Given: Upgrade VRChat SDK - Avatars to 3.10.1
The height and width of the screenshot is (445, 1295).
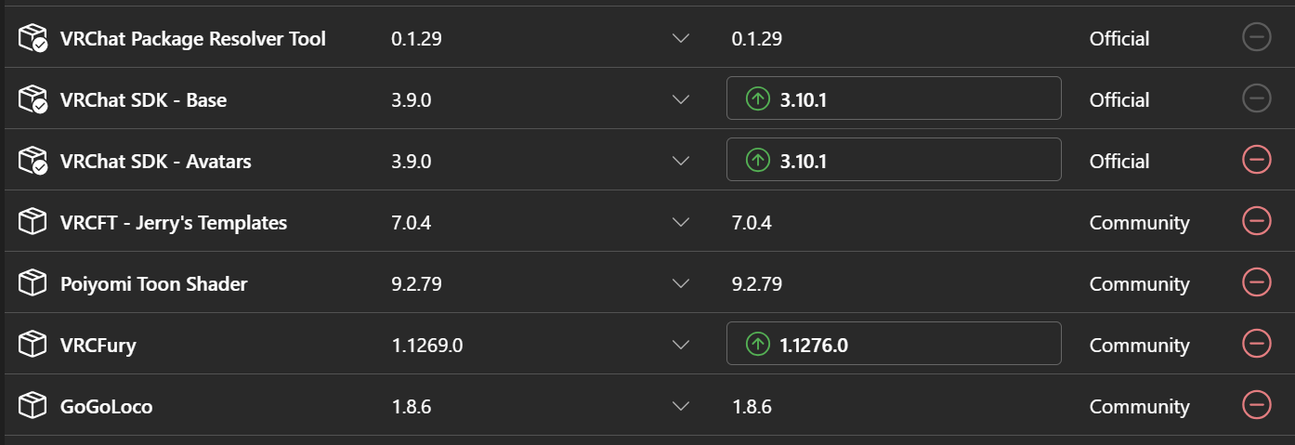Looking at the screenshot, I should (893, 160).
